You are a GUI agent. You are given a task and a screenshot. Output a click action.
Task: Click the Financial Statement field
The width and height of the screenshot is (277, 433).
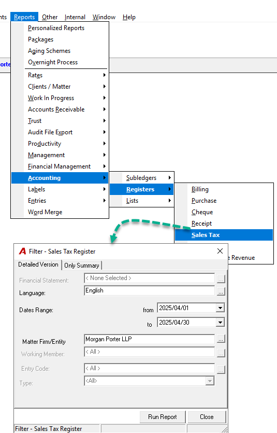(x=149, y=278)
